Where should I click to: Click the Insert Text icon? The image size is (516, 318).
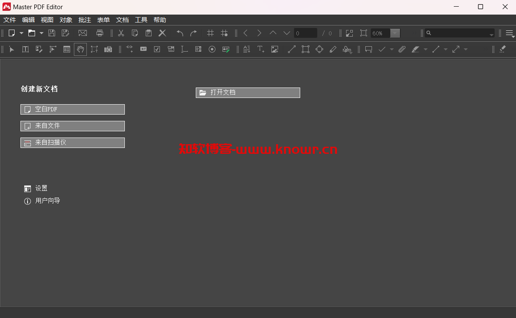(261, 49)
